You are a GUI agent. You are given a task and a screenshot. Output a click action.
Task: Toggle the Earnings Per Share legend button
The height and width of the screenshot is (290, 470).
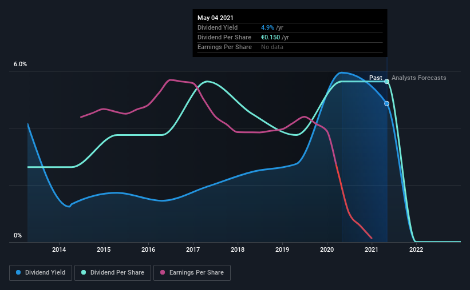pyautogui.click(x=192, y=273)
